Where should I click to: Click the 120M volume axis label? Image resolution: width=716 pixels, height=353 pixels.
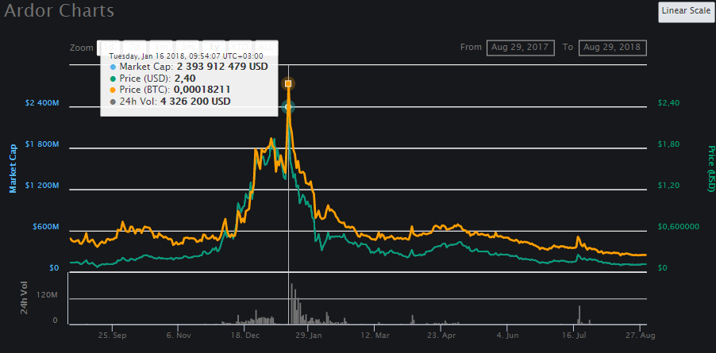click(48, 295)
